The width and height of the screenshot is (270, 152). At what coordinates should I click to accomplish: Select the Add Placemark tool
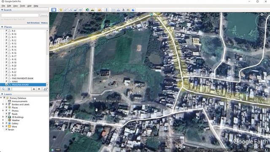pyautogui.click(x=61, y=10)
